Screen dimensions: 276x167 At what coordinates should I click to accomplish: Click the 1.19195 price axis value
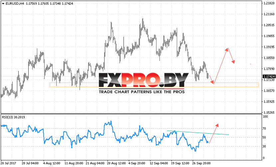[x=269, y=47]
